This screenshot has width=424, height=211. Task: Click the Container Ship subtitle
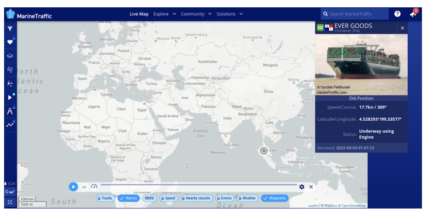click(x=347, y=31)
